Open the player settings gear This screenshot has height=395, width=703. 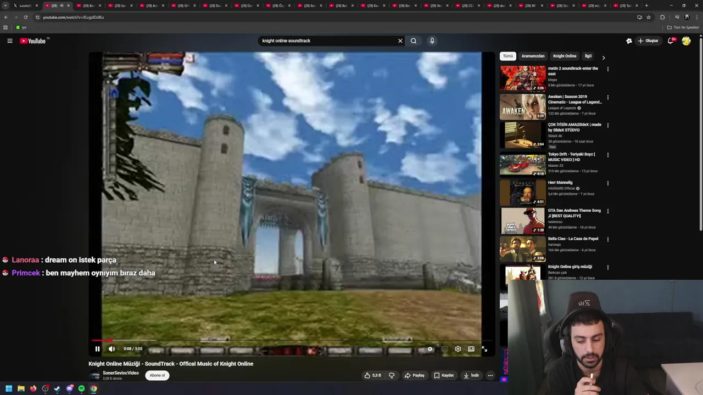click(x=458, y=349)
